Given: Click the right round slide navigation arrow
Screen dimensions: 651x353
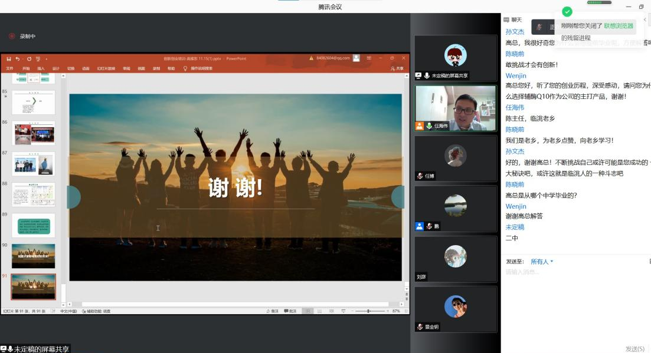Looking at the screenshot, I should (x=398, y=197).
